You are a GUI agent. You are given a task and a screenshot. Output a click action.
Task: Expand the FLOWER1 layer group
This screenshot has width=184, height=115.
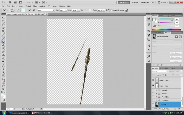coord(156,100)
